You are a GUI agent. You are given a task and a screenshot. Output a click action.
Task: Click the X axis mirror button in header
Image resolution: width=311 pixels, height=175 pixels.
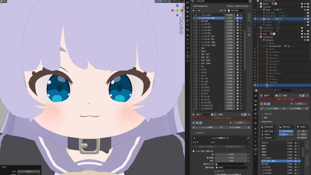(160, 1)
